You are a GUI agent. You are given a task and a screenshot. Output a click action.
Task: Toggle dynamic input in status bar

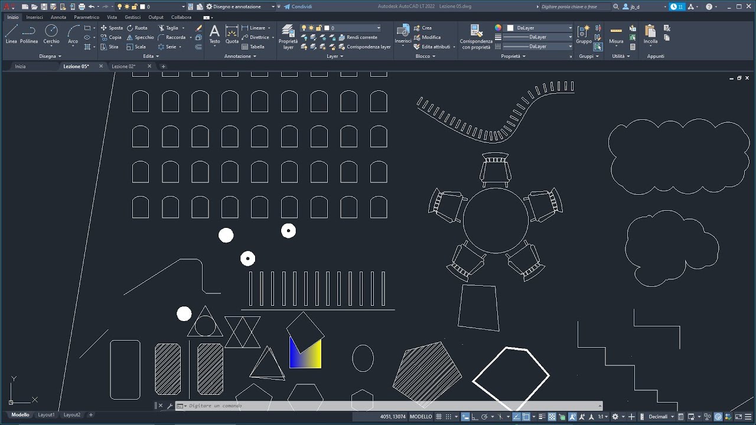pyautogui.click(x=465, y=417)
